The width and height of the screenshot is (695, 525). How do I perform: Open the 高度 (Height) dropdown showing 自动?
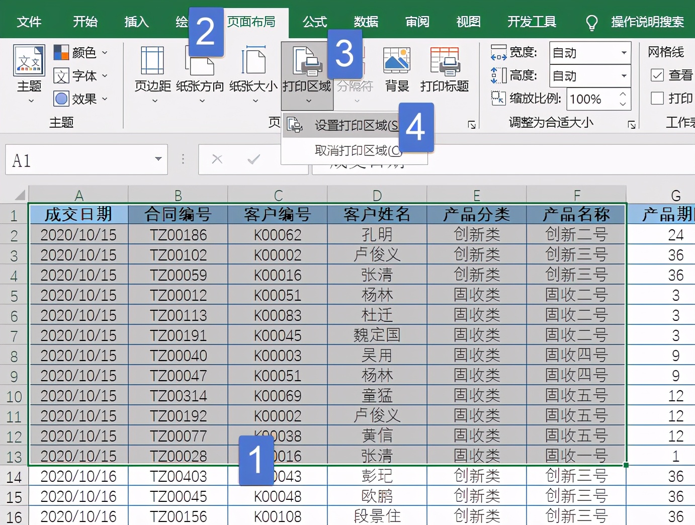tap(624, 75)
